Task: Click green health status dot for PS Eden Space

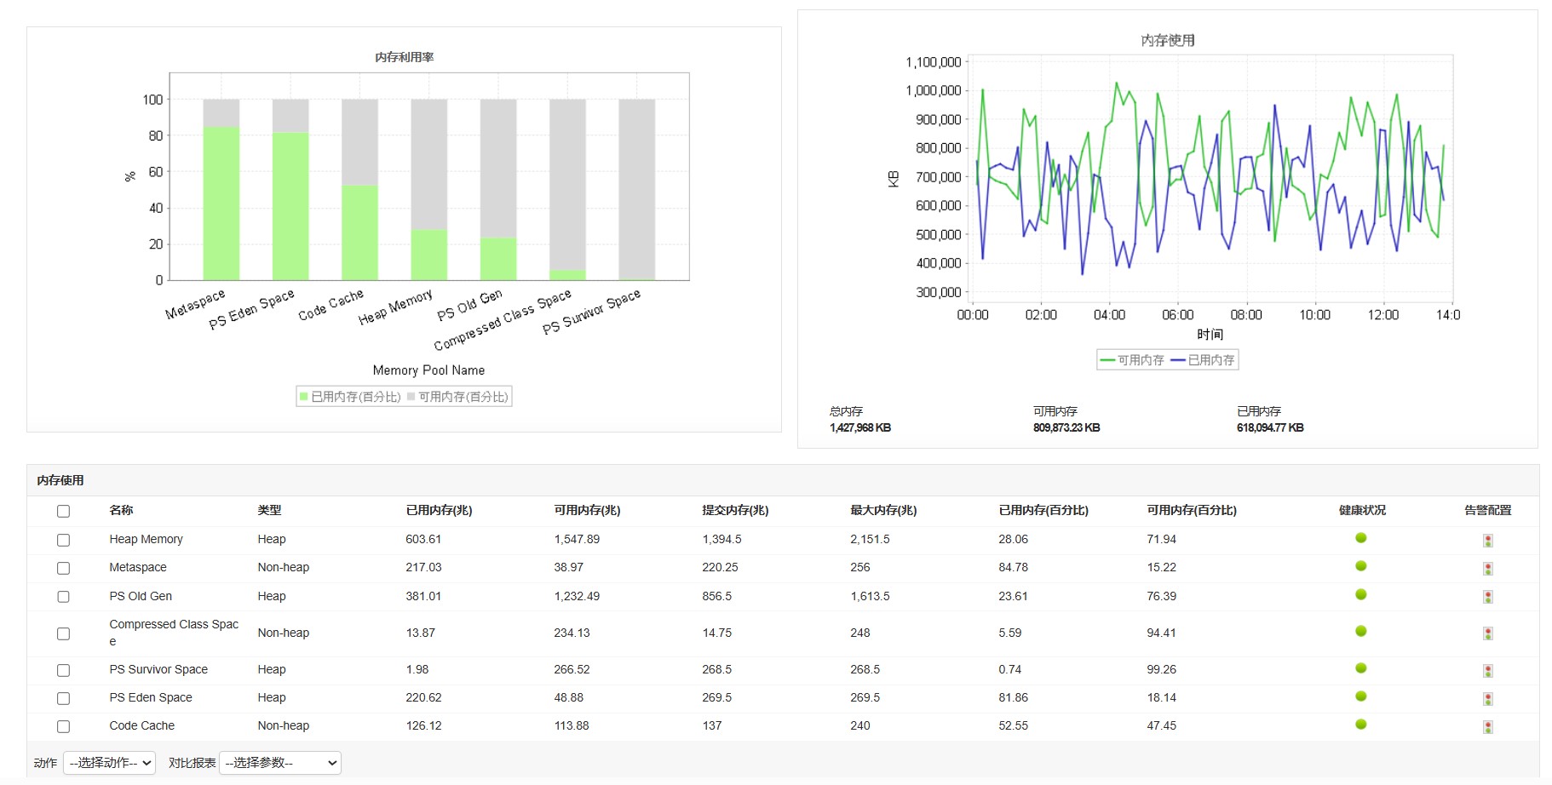Action: coord(1360,696)
